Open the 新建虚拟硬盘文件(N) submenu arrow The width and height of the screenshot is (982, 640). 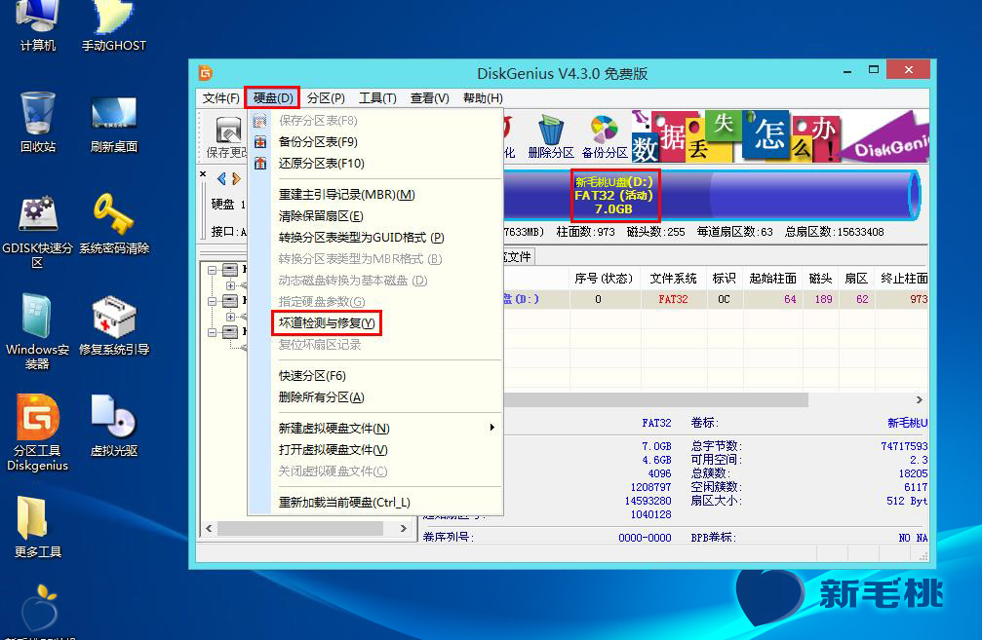[x=492, y=428]
